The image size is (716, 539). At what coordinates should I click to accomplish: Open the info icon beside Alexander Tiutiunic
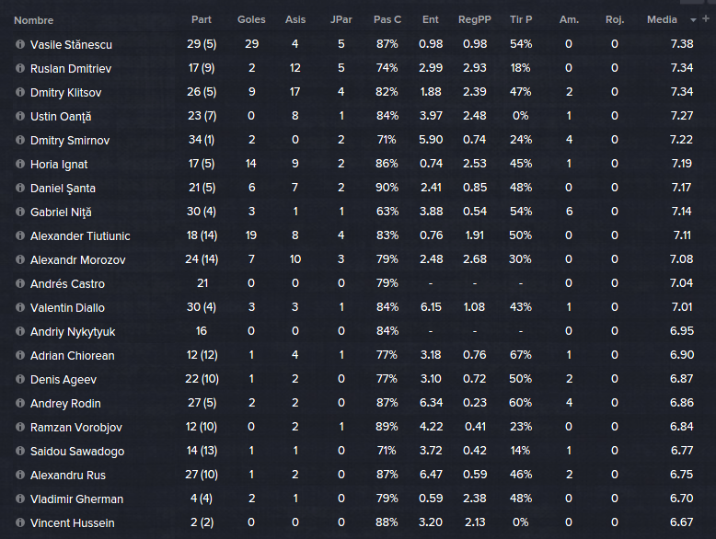(x=19, y=235)
